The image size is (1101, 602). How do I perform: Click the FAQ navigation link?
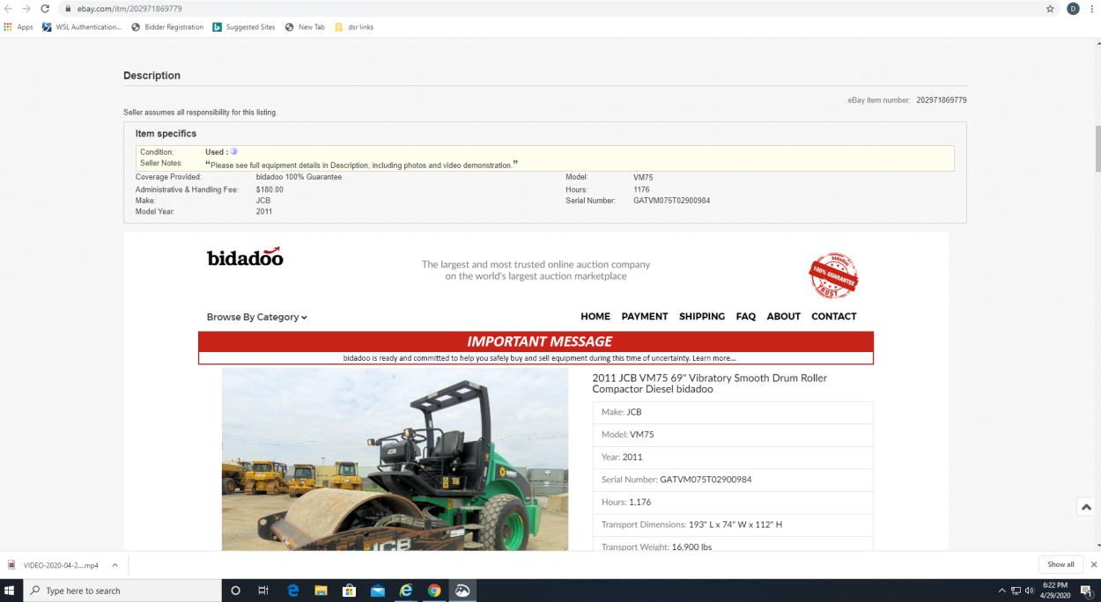pos(745,317)
